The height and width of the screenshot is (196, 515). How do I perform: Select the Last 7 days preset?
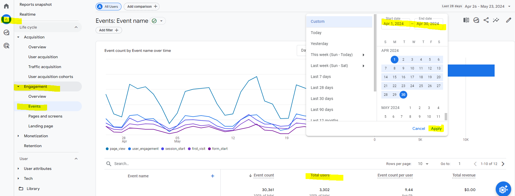pos(321,77)
